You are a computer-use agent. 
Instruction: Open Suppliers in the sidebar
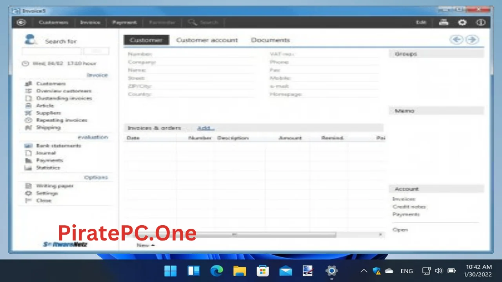click(48, 113)
